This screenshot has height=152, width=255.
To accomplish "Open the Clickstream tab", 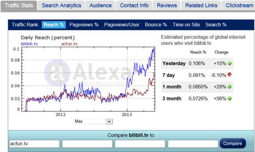I will (239, 6).
